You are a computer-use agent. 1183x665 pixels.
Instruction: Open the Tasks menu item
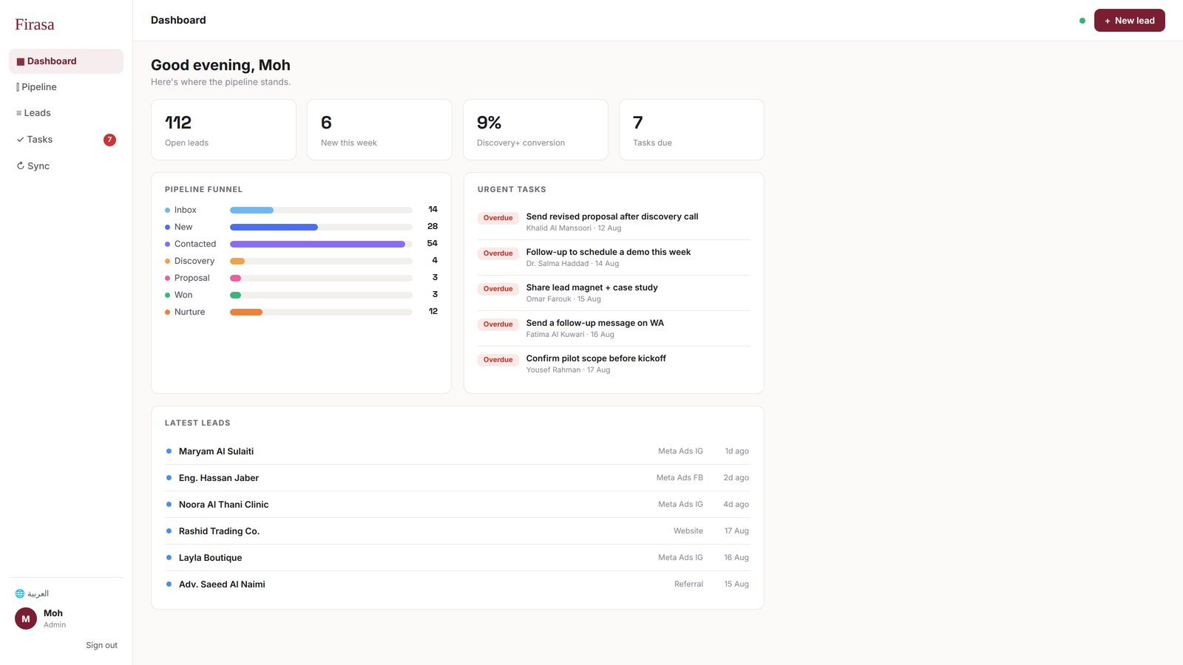66,140
